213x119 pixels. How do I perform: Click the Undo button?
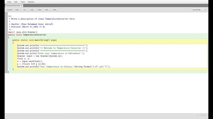click(x=17, y=10)
